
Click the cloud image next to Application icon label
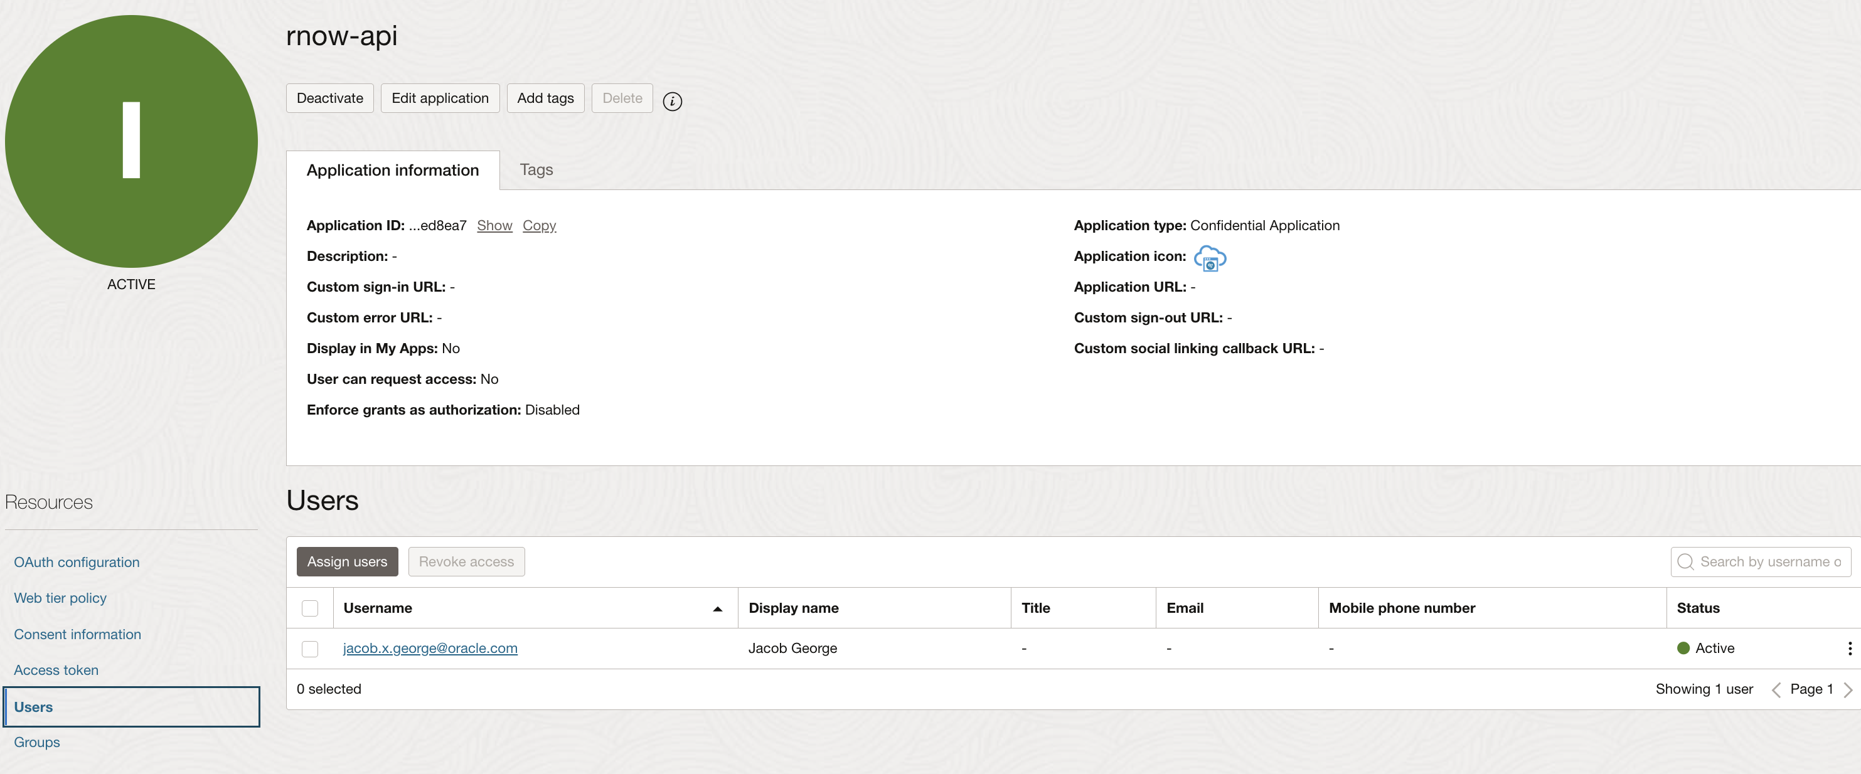pyautogui.click(x=1211, y=258)
